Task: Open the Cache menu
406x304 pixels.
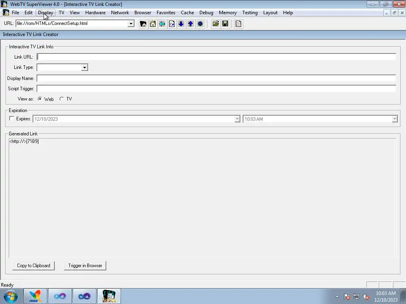Action: 187,13
